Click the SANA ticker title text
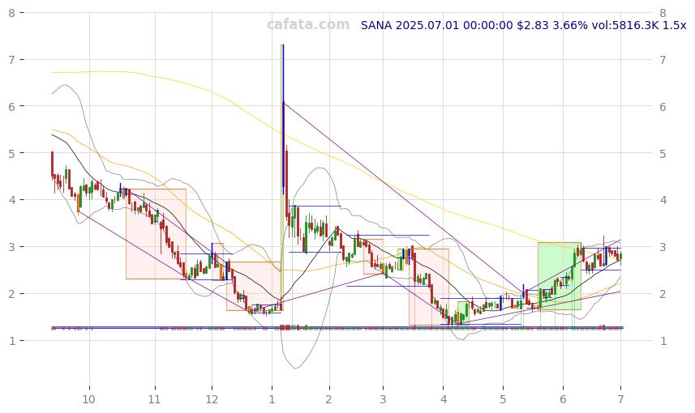Screen dimensions: 695x413 [x=523, y=25]
